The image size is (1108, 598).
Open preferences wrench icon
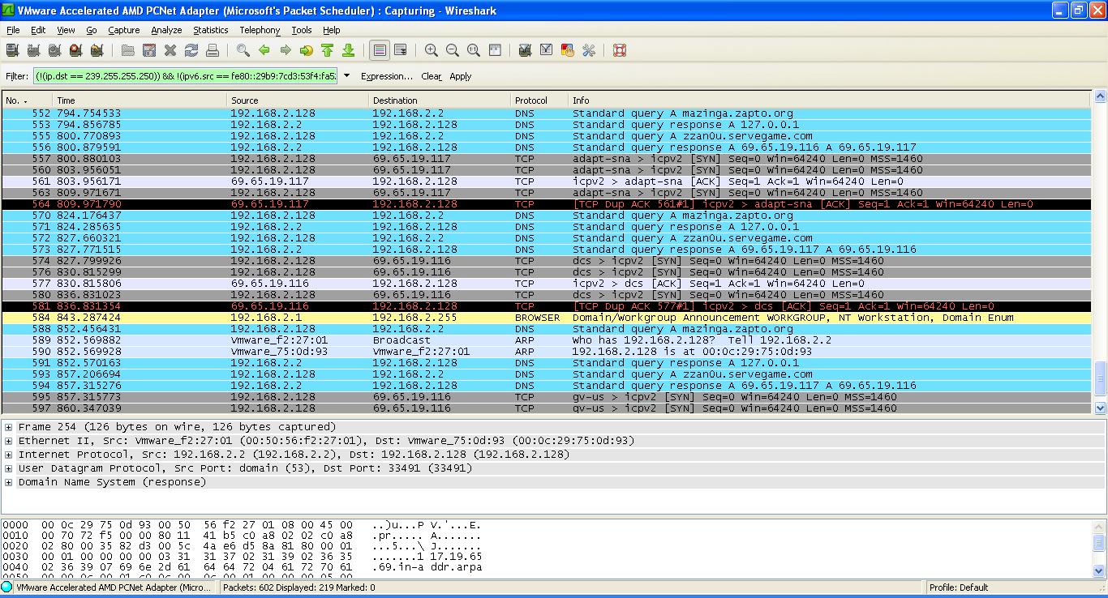pyautogui.click(x=589, y=50)
